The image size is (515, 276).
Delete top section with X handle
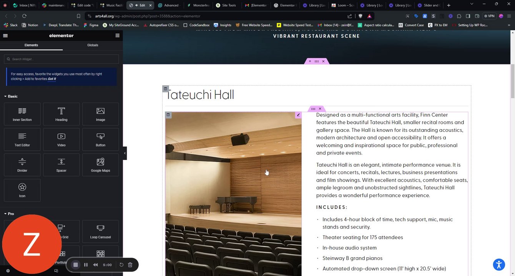click(323, 61)
